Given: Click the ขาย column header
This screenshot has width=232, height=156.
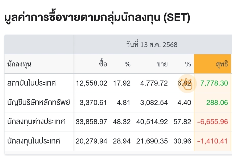Looking at the screenshot, I should point(162,64).
